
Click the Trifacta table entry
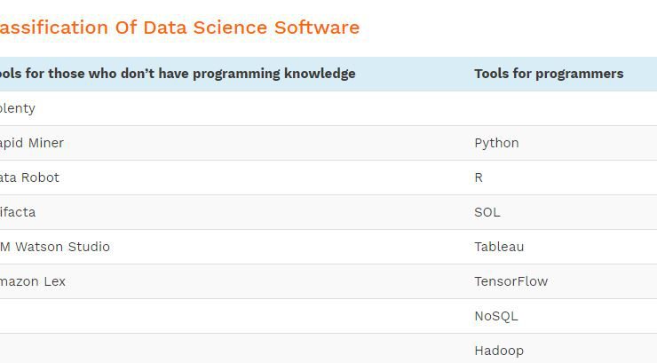click(18, 212)
